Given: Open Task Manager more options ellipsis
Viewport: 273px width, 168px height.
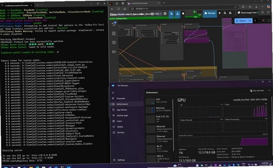Looking at the screenshot, I should [269, 91].
